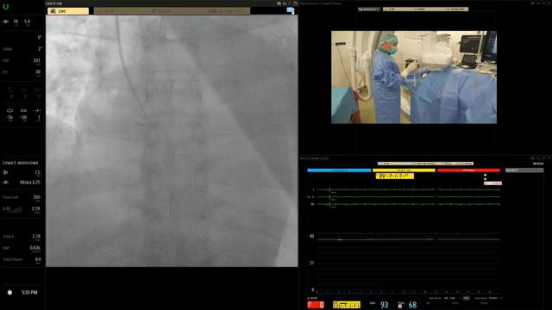
Task: Click the camera snapshot icon in Live X-ray header
Action: (279, 3)
